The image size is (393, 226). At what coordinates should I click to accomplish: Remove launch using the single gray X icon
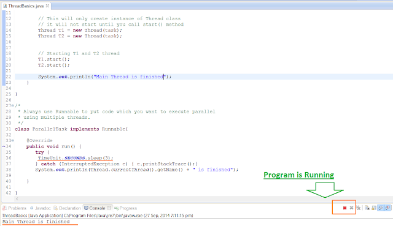point(351,208)
